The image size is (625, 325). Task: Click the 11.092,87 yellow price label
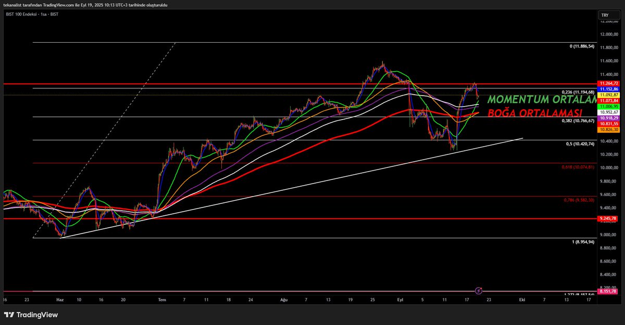tap(609, 95)
